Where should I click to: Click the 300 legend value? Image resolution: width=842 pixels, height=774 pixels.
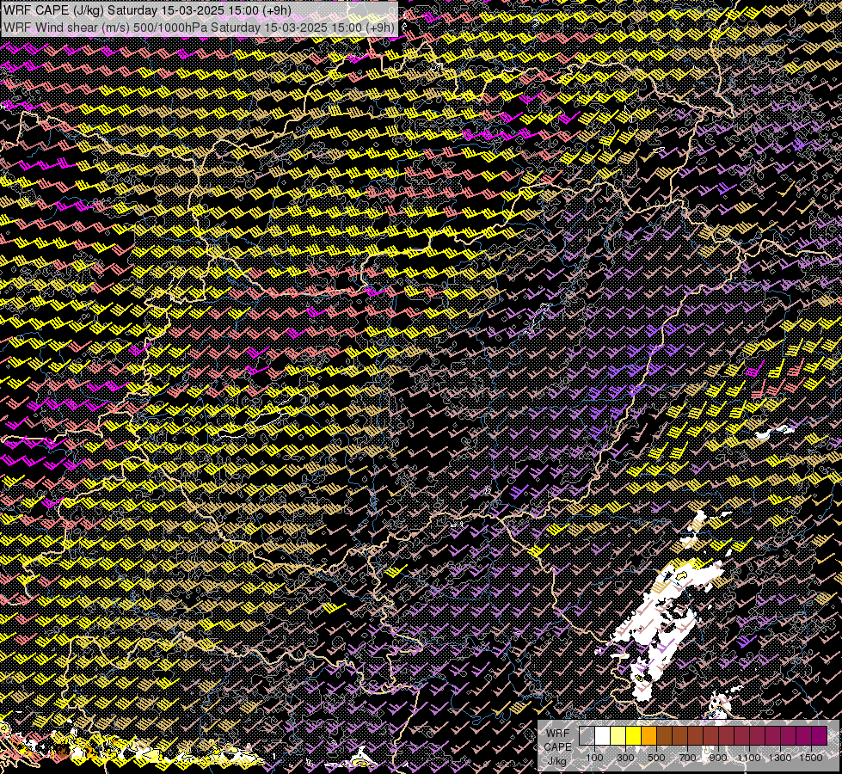[625, 758]
